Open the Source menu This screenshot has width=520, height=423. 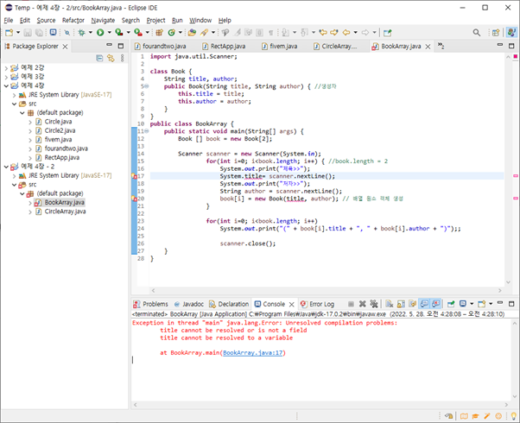coord(46,20)
